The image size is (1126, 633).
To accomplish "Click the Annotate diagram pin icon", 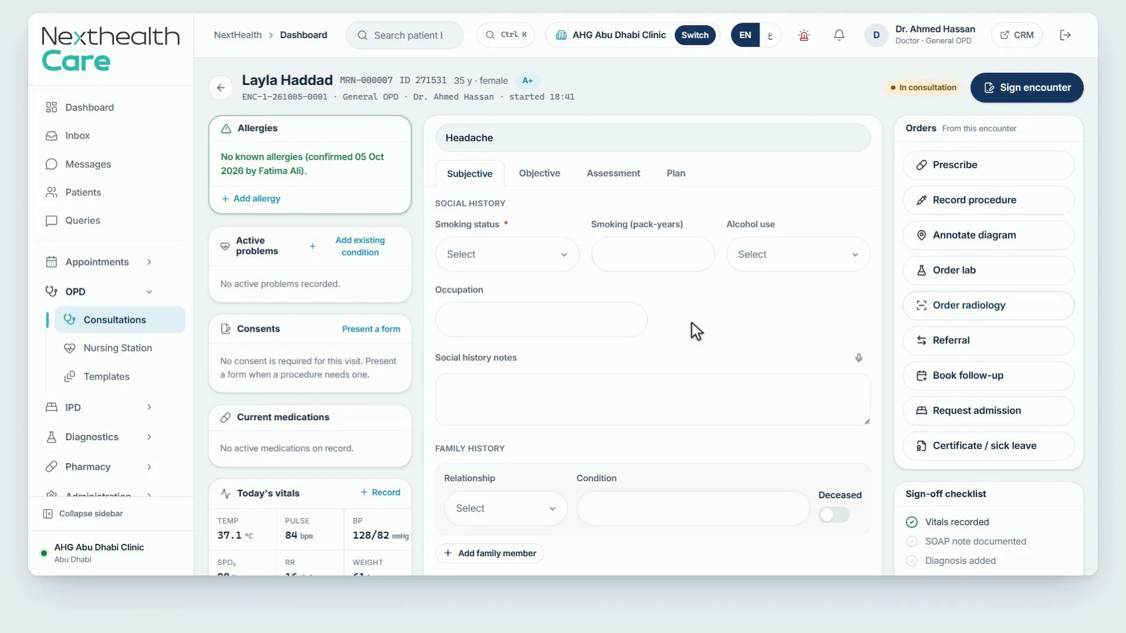I will click(921, 236).
